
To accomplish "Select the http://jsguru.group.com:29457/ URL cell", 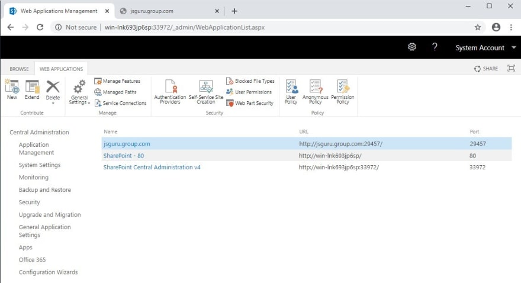I will click(340, 144).
